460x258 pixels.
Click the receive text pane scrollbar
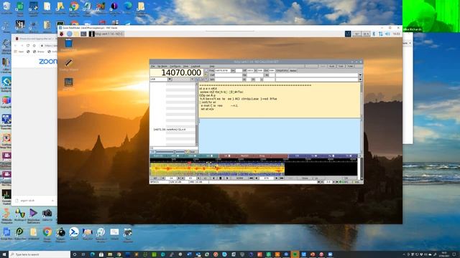pyautogui.click(x=361, y=100)
